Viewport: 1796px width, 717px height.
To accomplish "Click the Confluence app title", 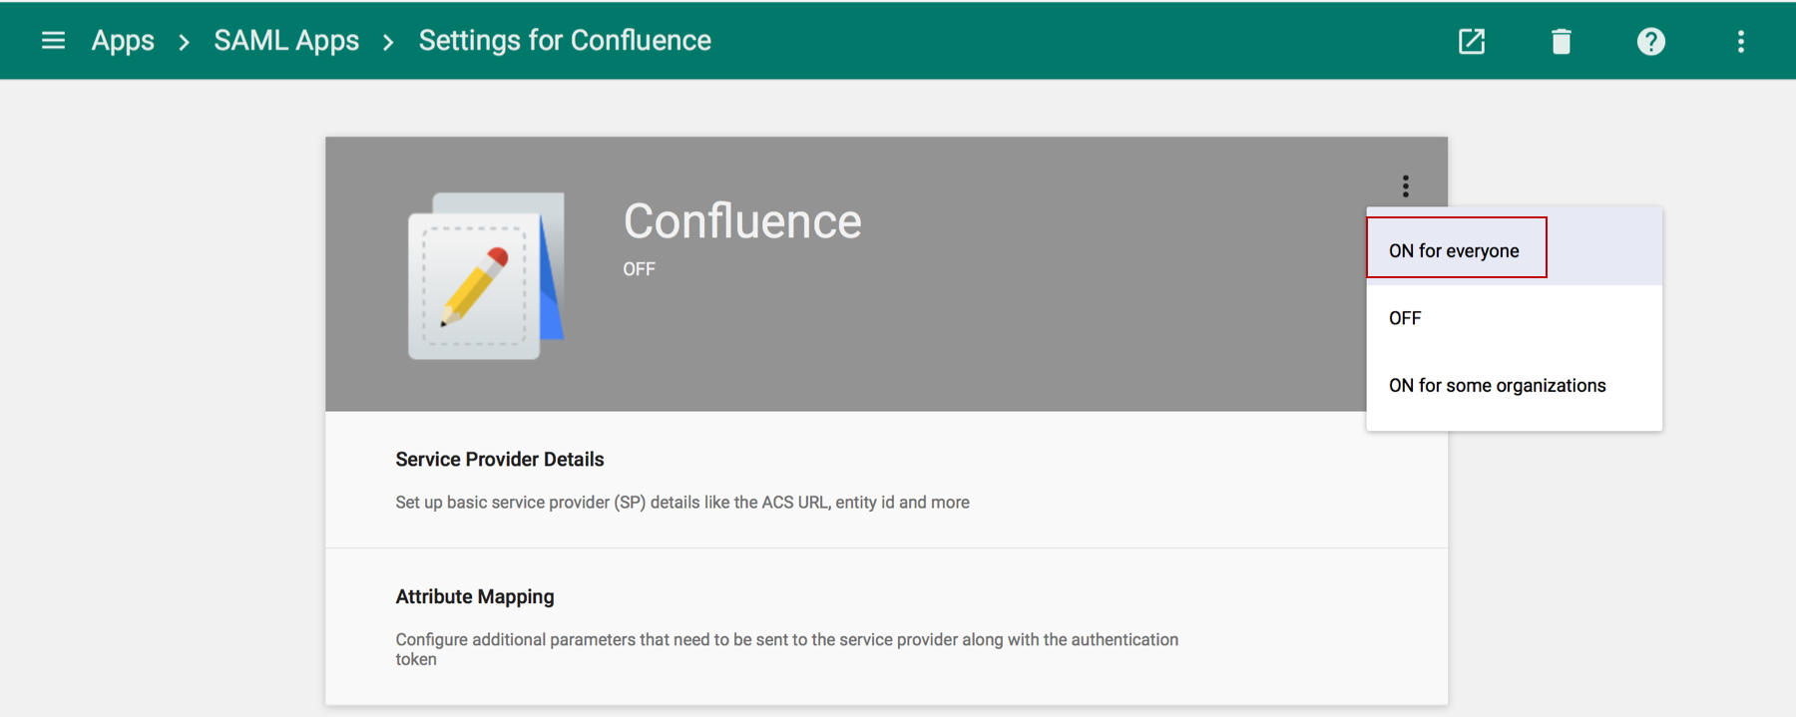I will click(x=742, y=221).
